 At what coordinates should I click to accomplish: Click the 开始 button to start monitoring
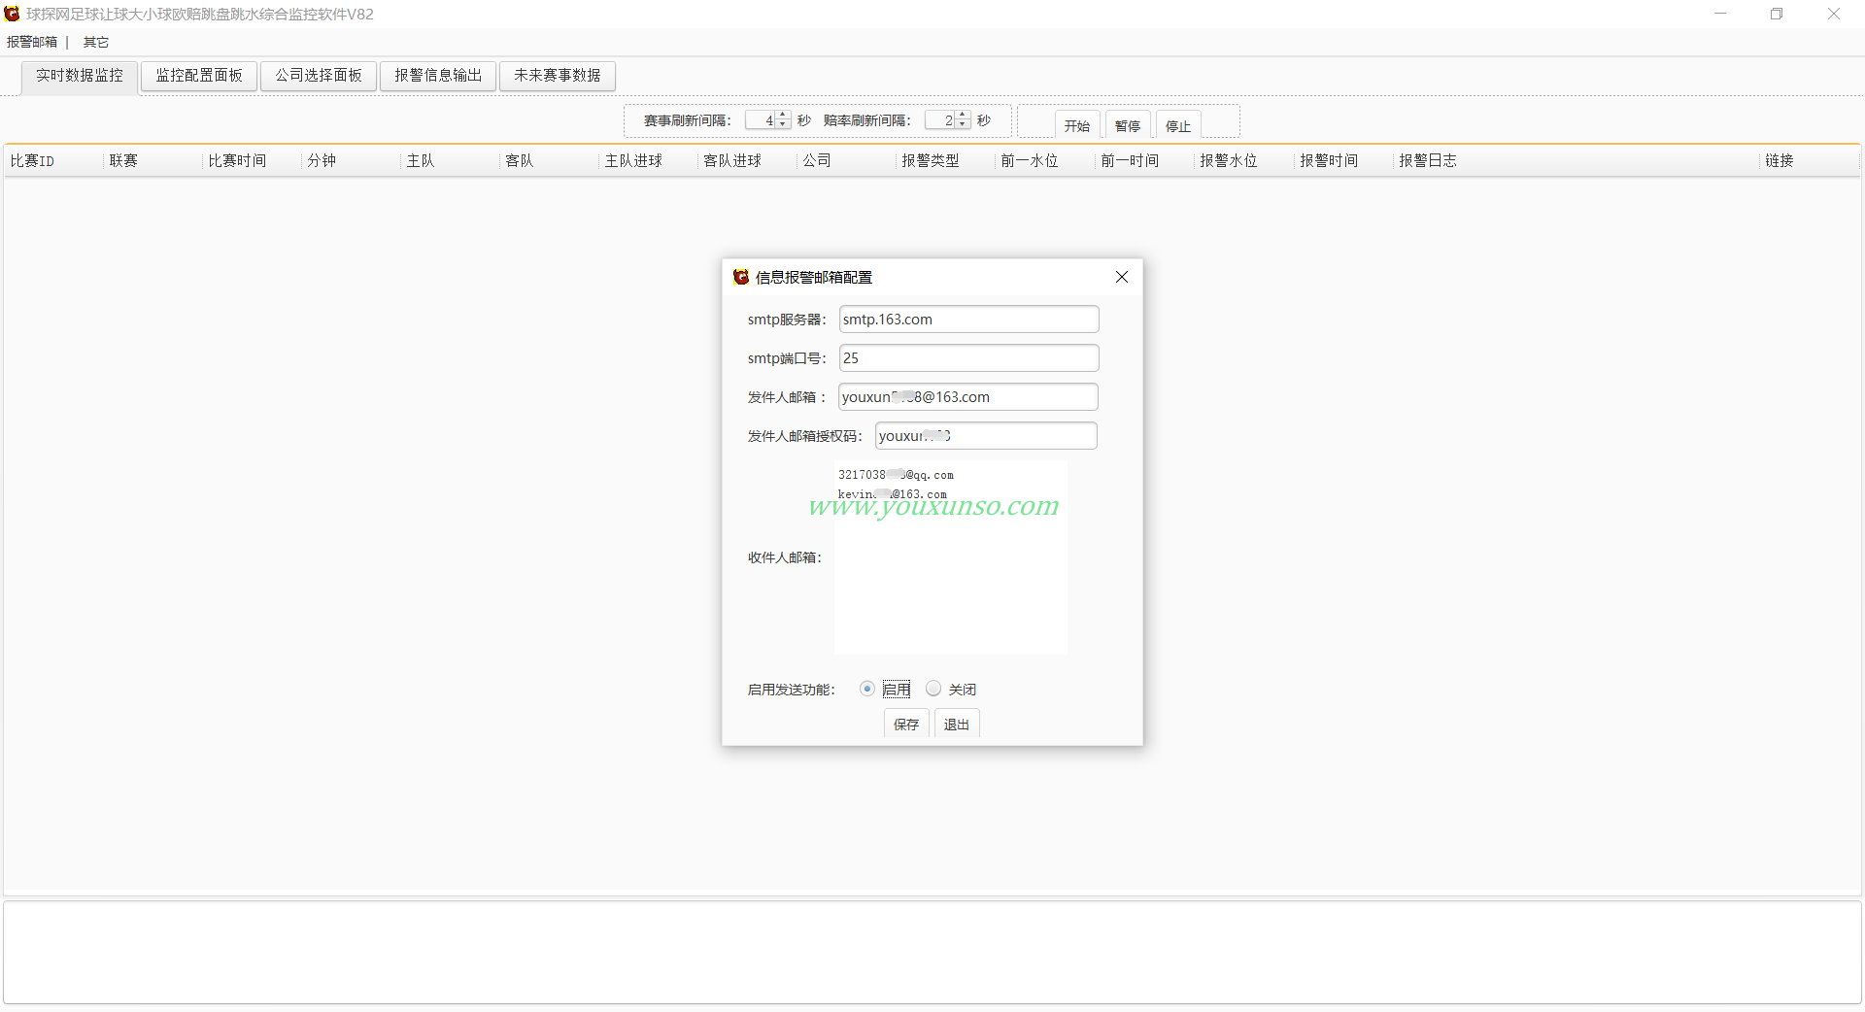[x=1076, y=125]
